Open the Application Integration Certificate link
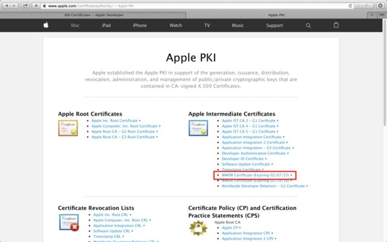Screen dimensions: 387x242 tap(252, 137)
